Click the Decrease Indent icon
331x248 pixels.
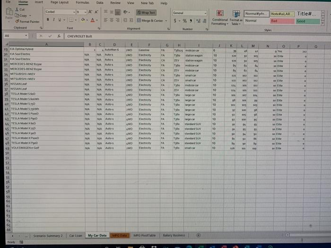[x=125, y=20]
